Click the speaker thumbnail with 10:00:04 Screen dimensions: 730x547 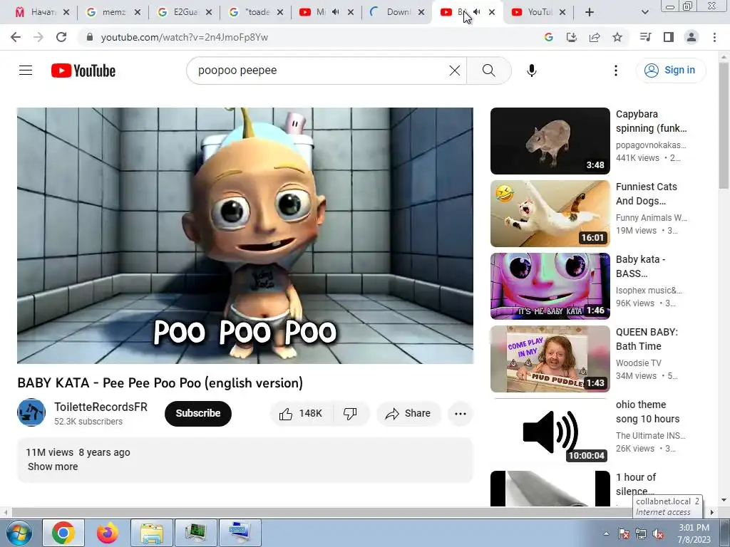click(x=550, y=431)
